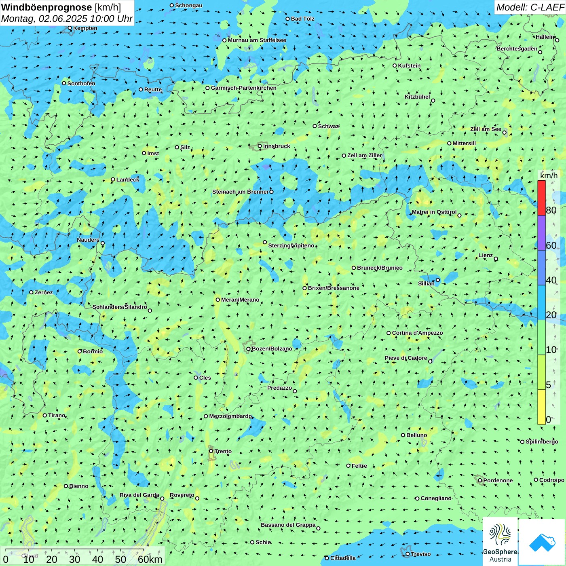Select the yellow legend segment above 0
The height and width of the screenshot is (566, 566).
point(541,407)
